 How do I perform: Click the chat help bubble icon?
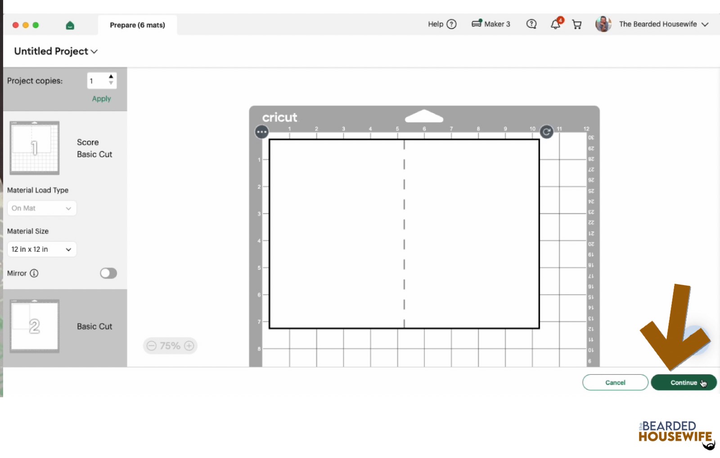(531, 24)
